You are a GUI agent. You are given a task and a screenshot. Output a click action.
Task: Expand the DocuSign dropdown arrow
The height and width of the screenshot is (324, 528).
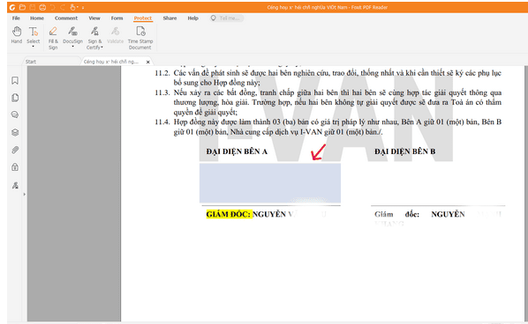pyautogui.click(x=72, y=47)
